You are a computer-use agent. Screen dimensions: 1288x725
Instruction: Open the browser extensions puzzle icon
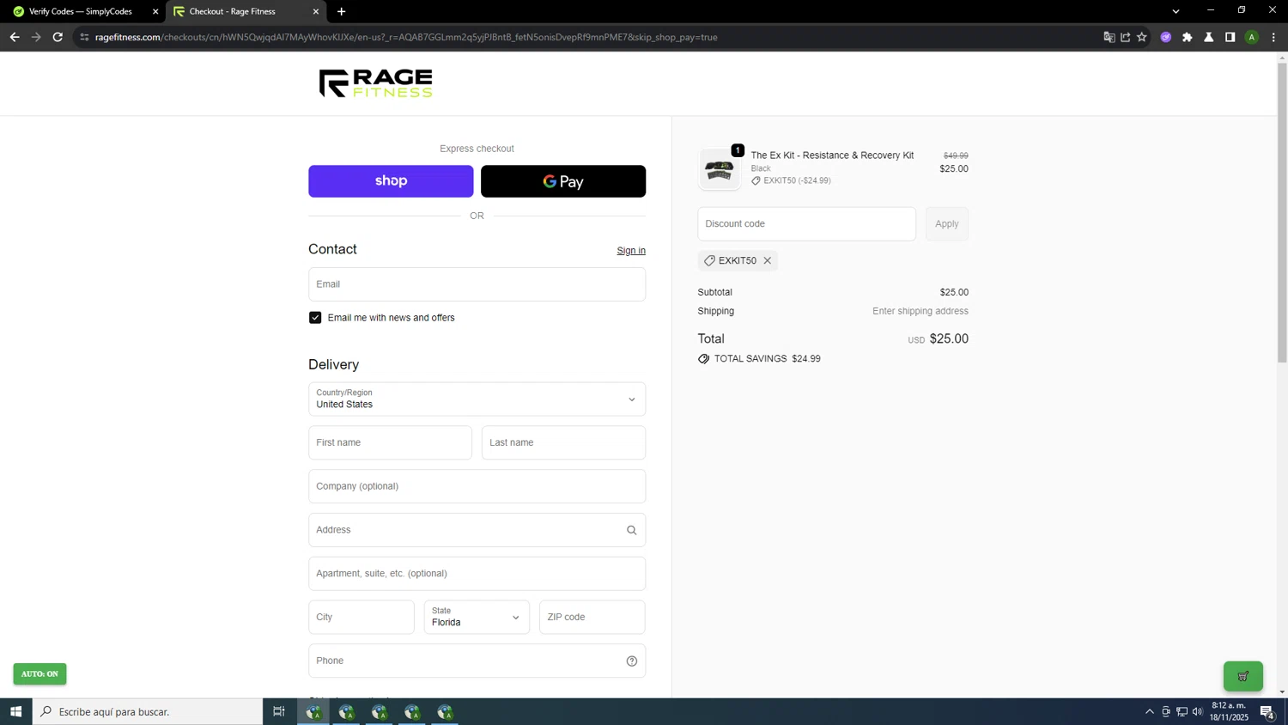click(1187, 37)
